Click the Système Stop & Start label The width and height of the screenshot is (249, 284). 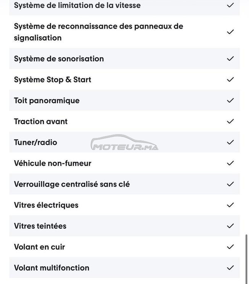coord(53,80)
